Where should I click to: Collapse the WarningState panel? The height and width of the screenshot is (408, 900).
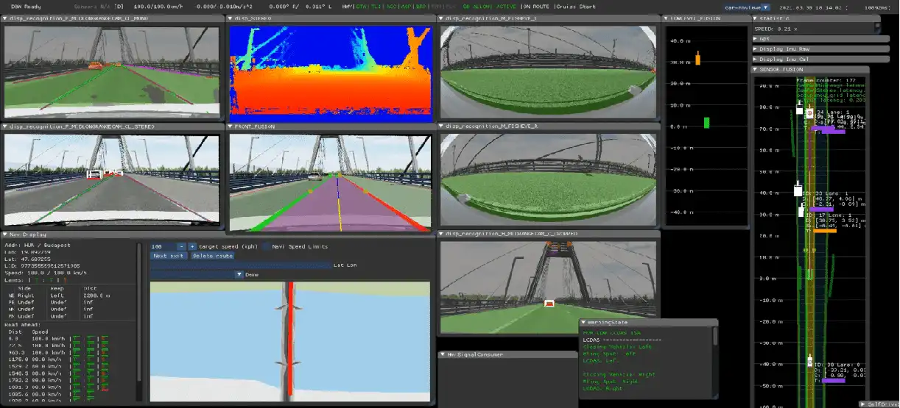583,322
